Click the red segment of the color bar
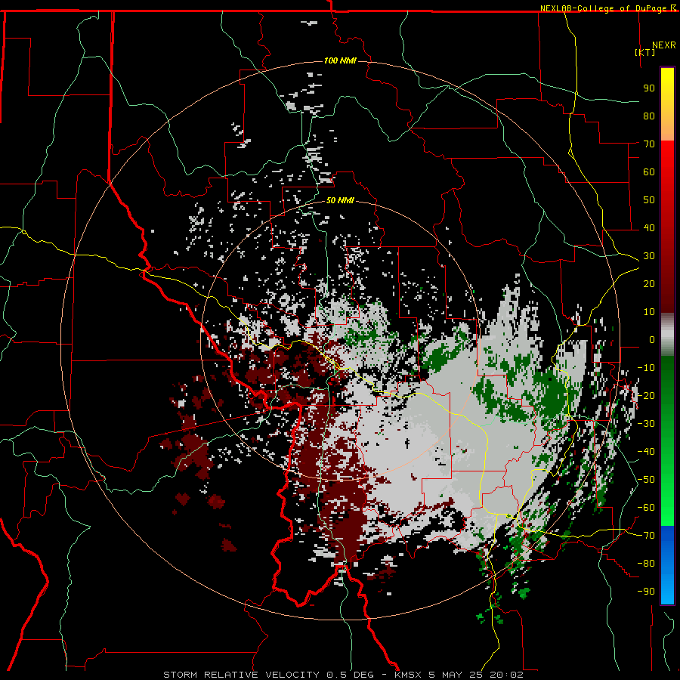The image size is (680, 680). 667,227
